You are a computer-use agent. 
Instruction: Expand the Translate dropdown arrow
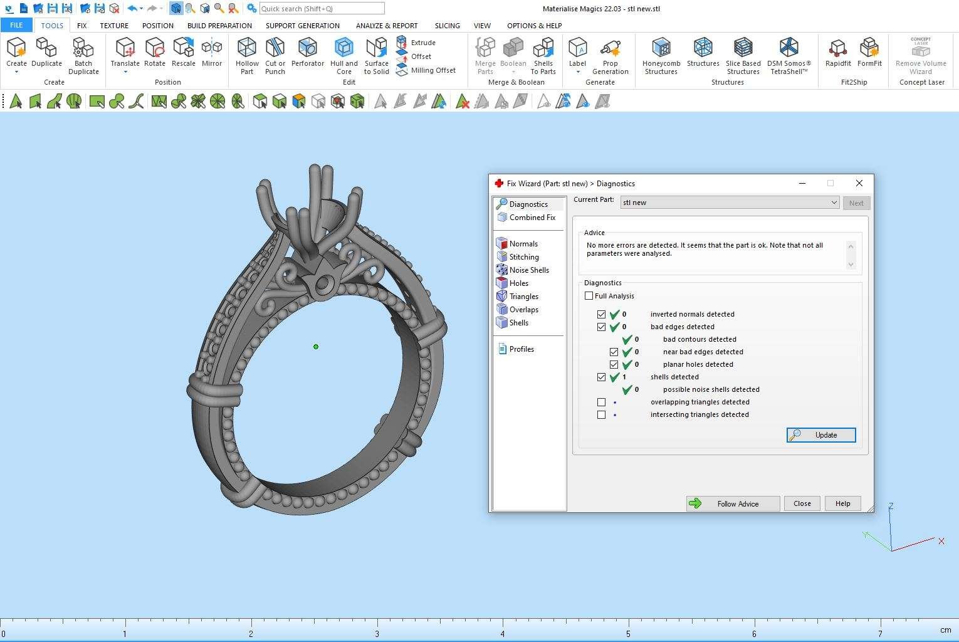coord(125,72)
